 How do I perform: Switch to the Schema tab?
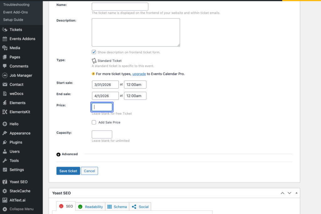117,206
